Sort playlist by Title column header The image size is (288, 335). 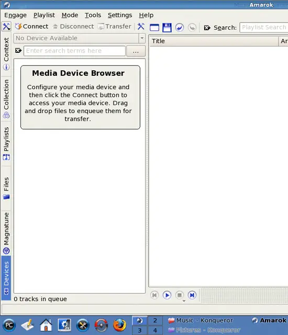(214, 41)
